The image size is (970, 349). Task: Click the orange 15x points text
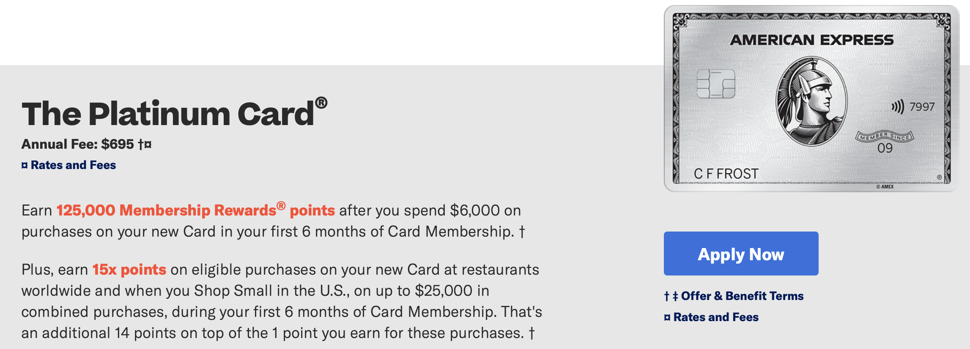click(x=129, y=270)
